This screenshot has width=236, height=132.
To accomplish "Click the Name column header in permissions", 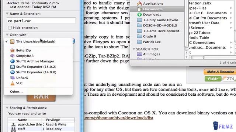I will (x=25, y=120).
